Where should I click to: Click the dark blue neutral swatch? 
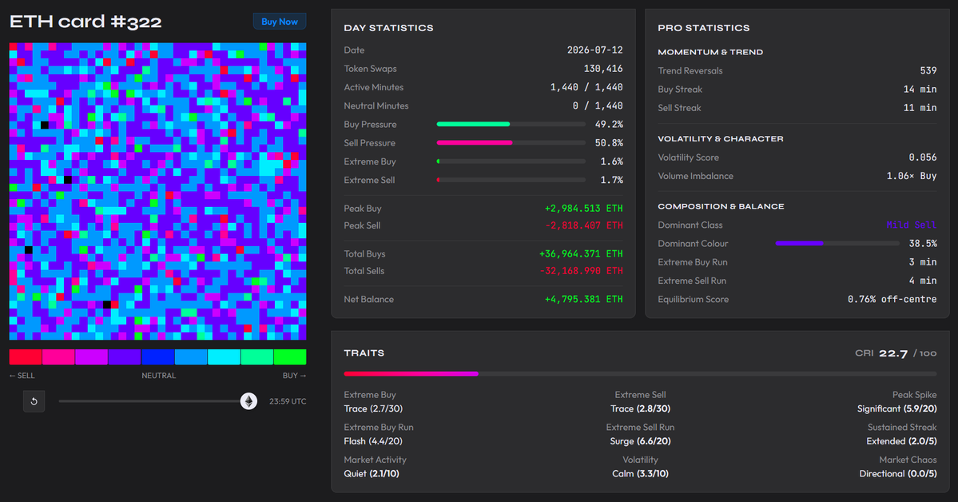tap(157, 357)
